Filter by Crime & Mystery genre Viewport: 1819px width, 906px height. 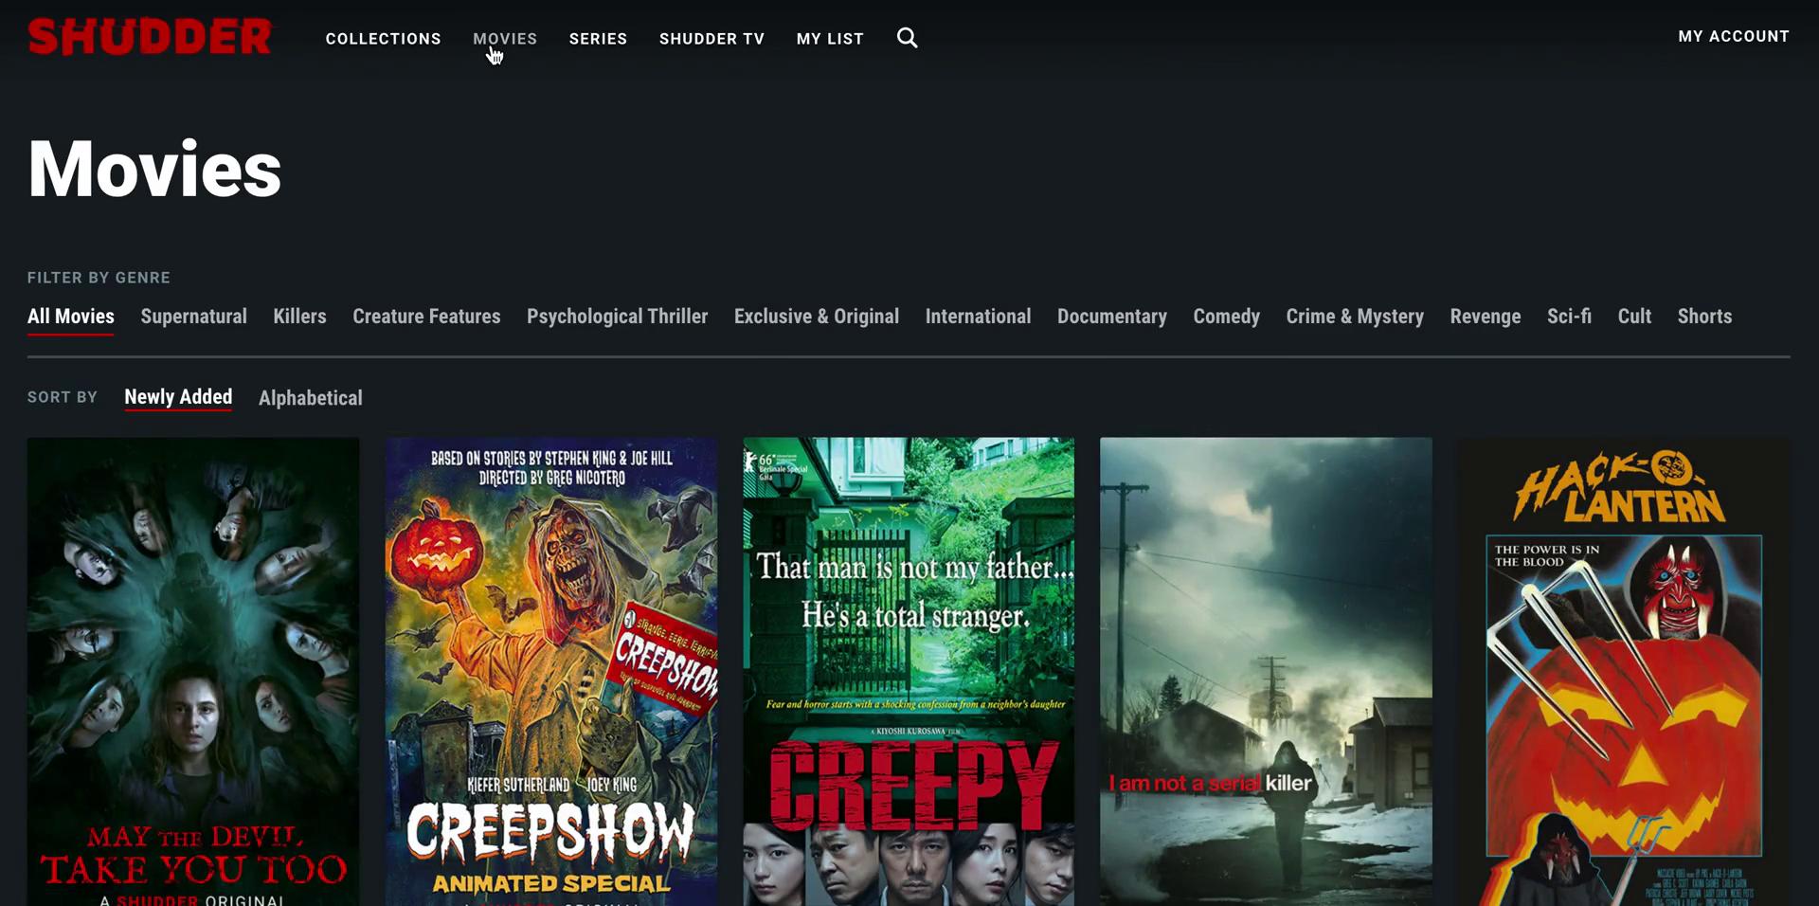[x=1355, y=317]
